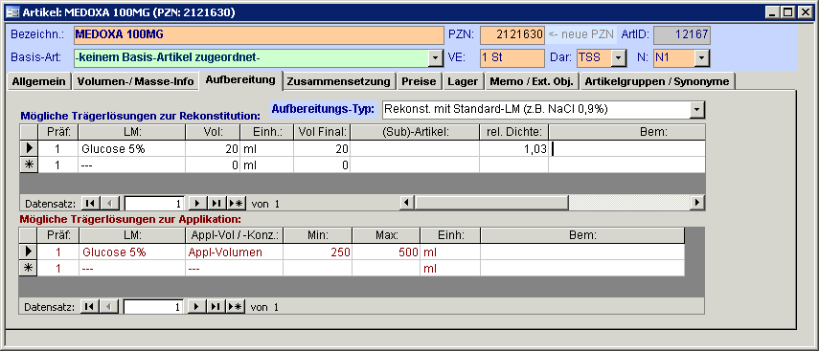
Task: Click left arrow of Rekonstitution horizontal scrollbar
Action: [x=407, y=203]
